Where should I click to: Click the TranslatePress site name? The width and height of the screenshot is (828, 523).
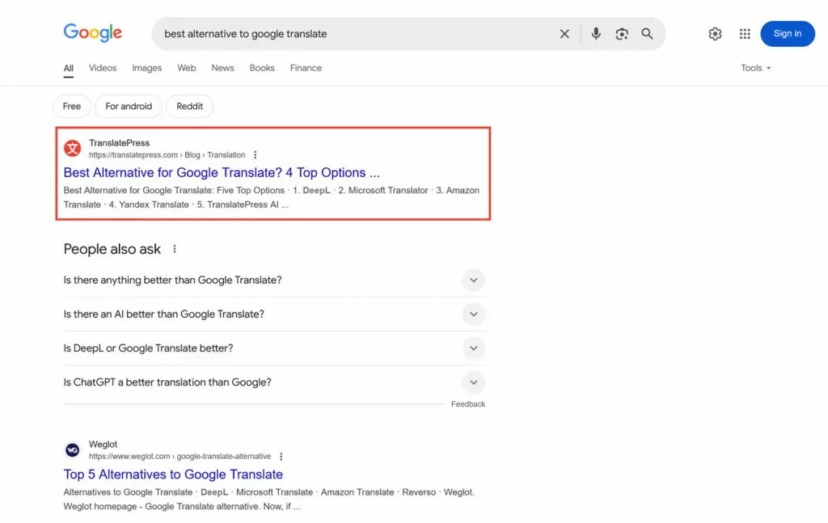click(120, 143)
